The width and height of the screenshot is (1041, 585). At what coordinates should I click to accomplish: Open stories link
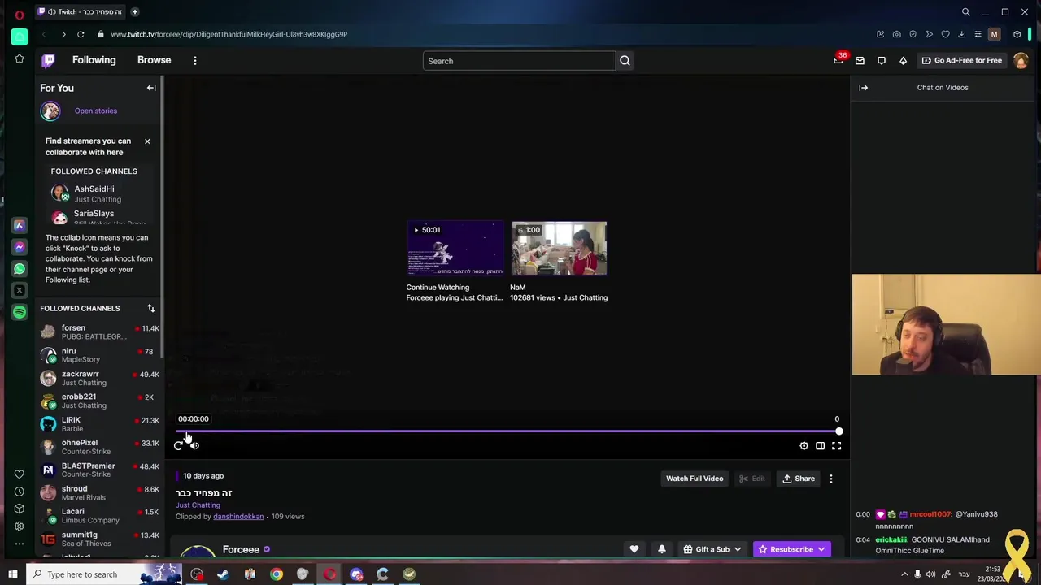tap(96, 110)
